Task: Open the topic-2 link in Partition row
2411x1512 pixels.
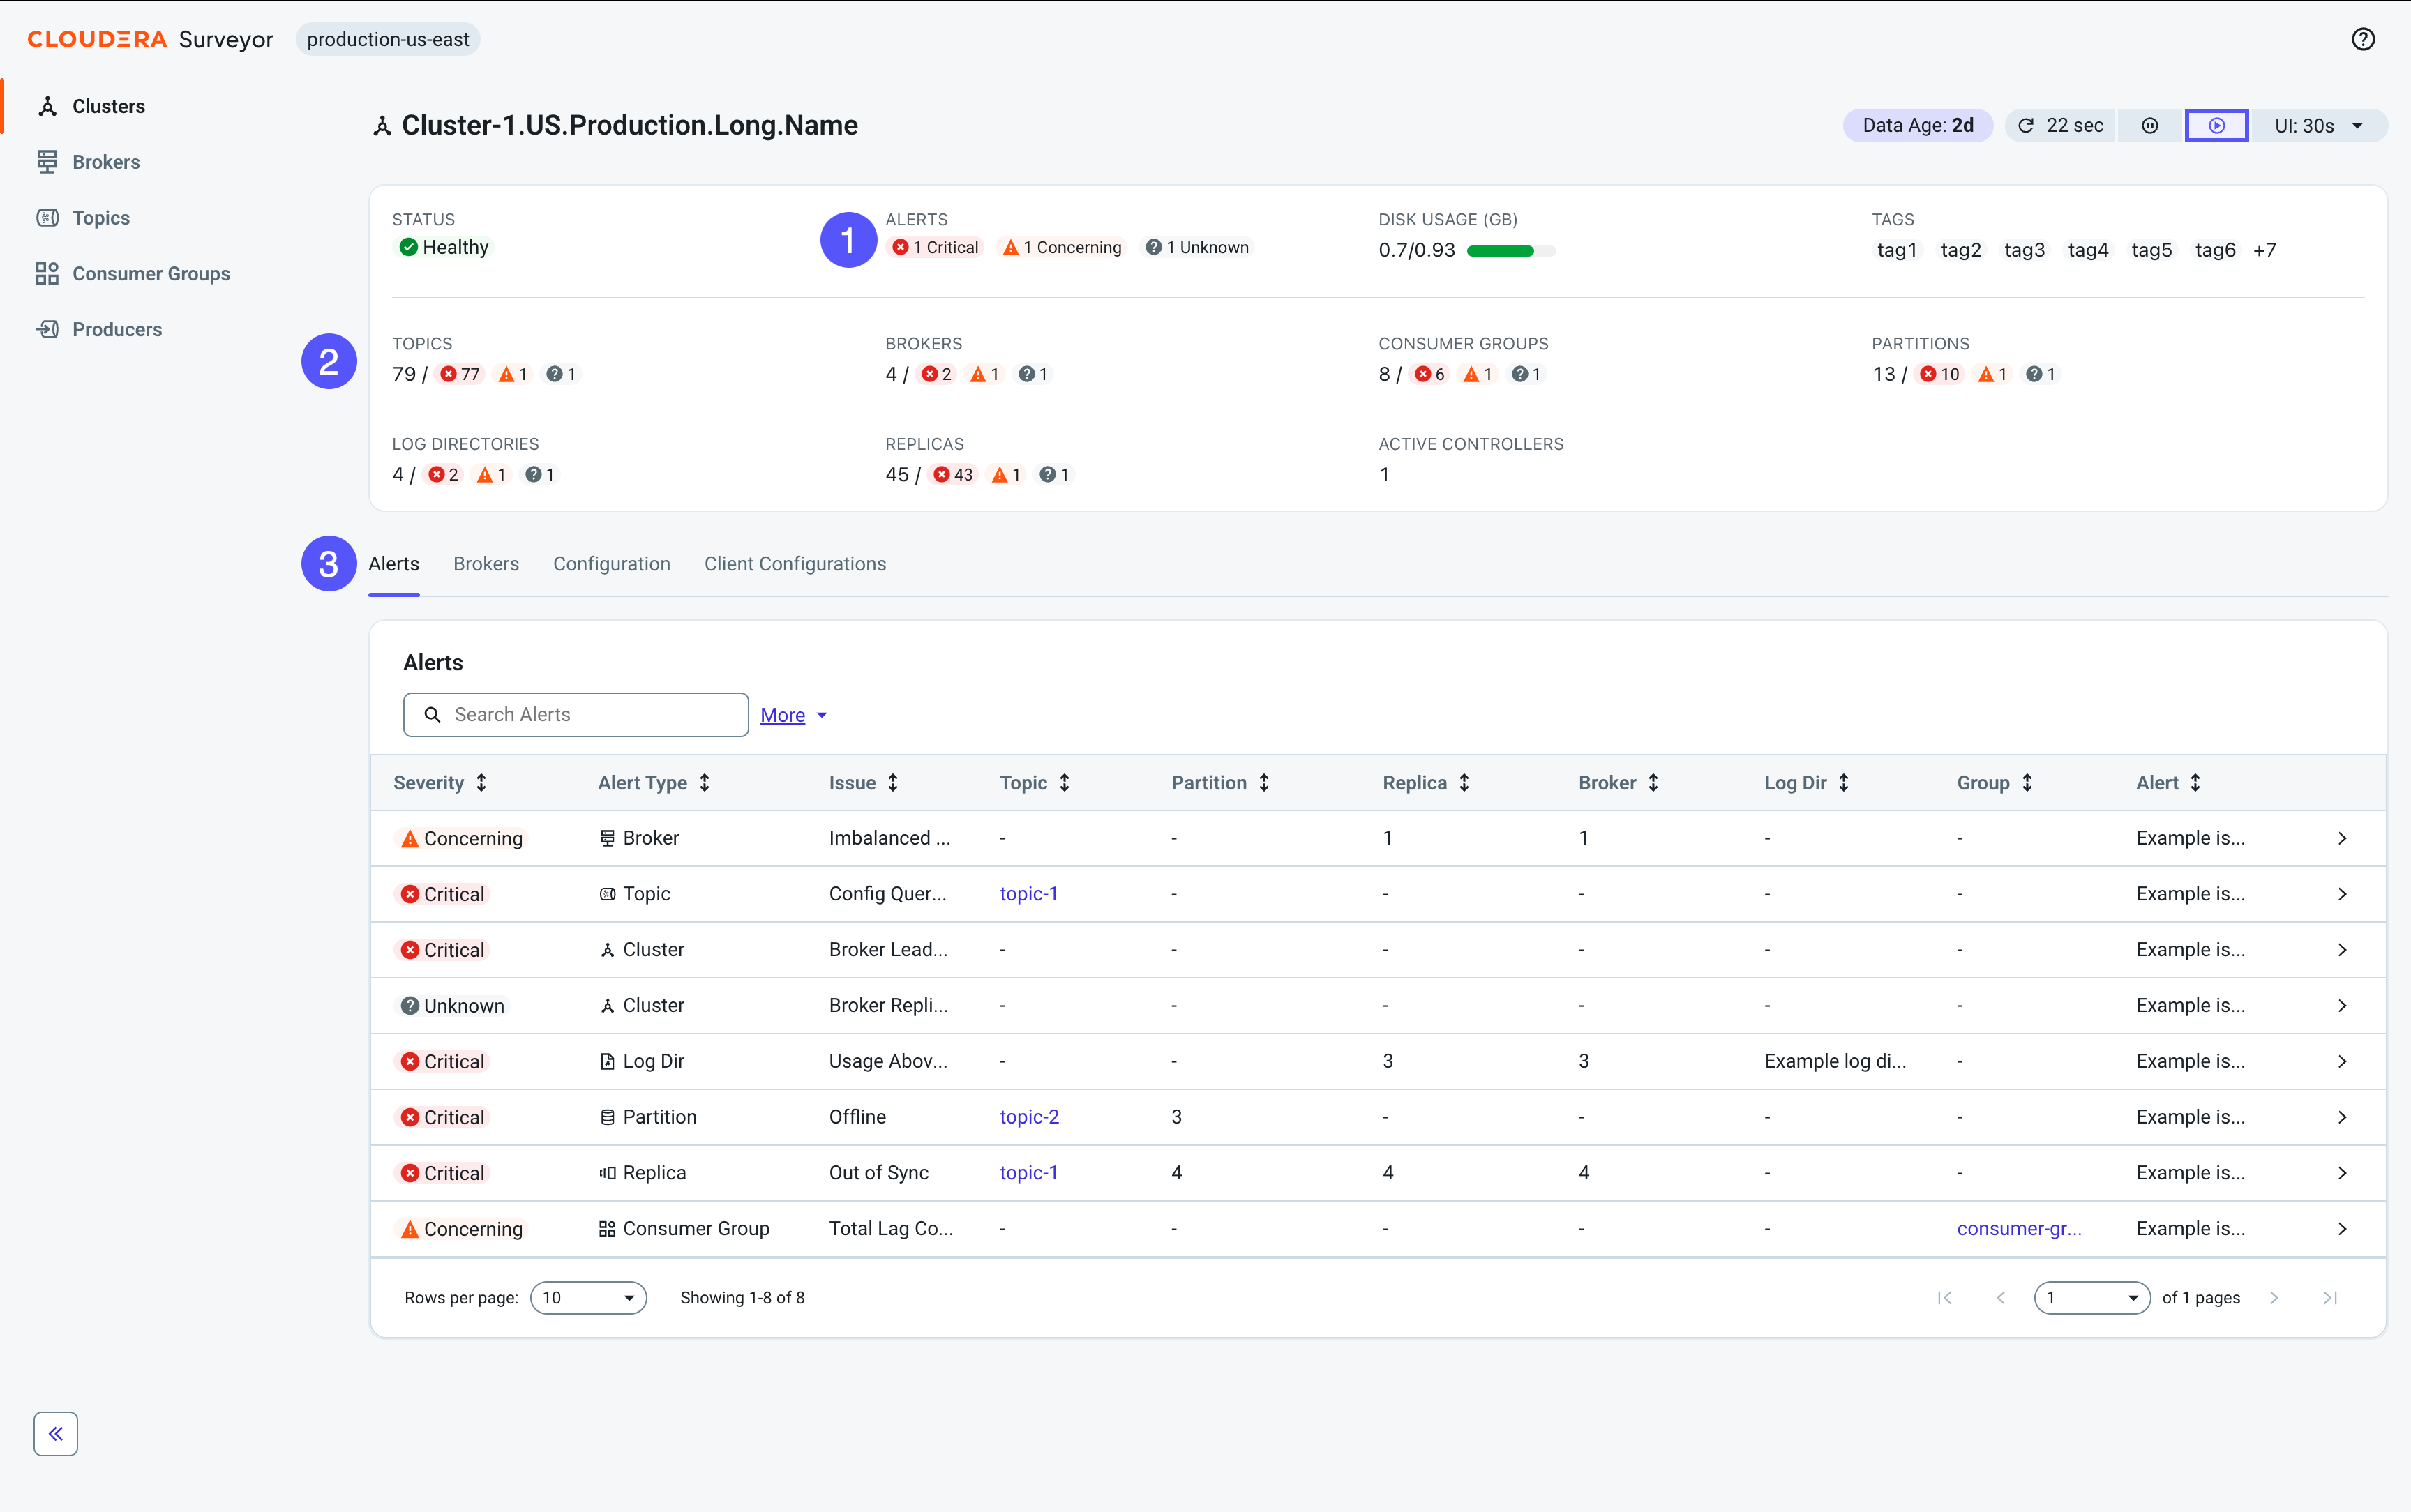Action: click(x=1029, y=1117)
